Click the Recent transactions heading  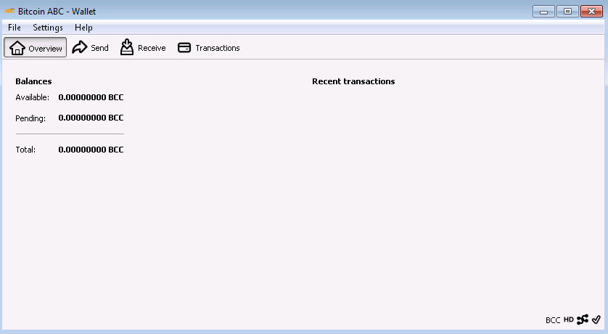pos(353,81)
